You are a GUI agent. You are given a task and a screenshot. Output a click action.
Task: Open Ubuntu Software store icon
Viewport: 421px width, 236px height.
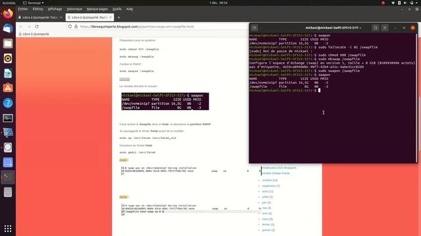click(x=8, y=88)
